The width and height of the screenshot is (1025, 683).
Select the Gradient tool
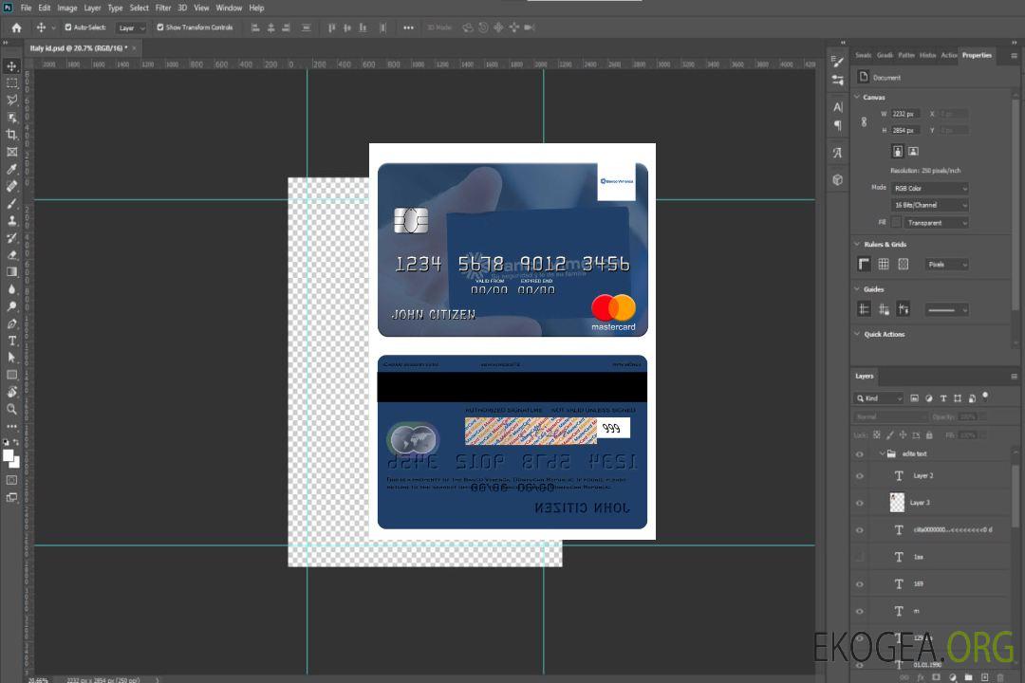[x=11, y=272]
